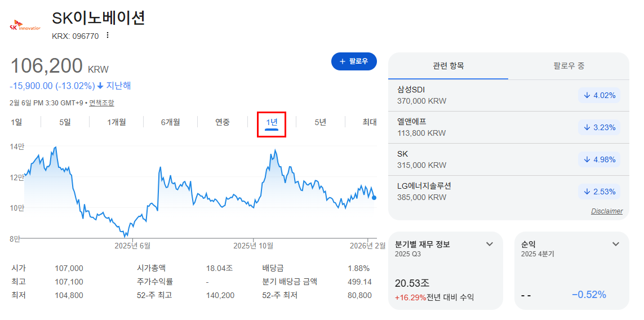Viewport: 644px width, 320px height.
Task: Open the SK 315,000 KRW stock row
Action: pos(508,160)
